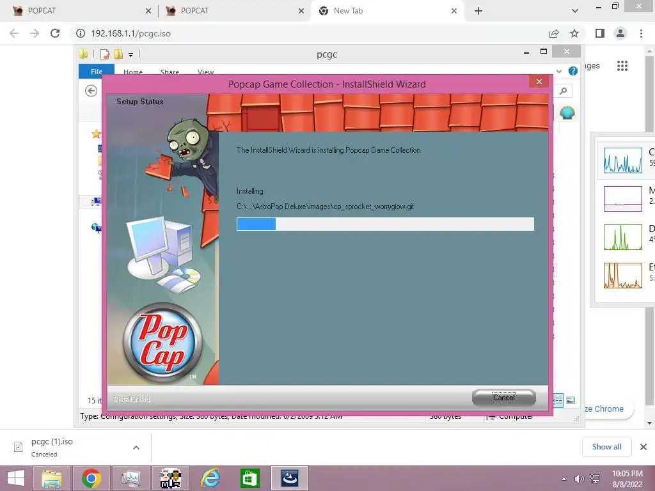
Task: Click the InstallShield setup taskbar icon
Action: pos(290,478)
